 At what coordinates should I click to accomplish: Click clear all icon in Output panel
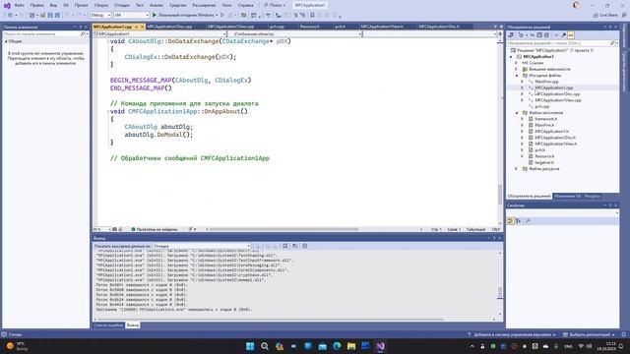[284, 246]
